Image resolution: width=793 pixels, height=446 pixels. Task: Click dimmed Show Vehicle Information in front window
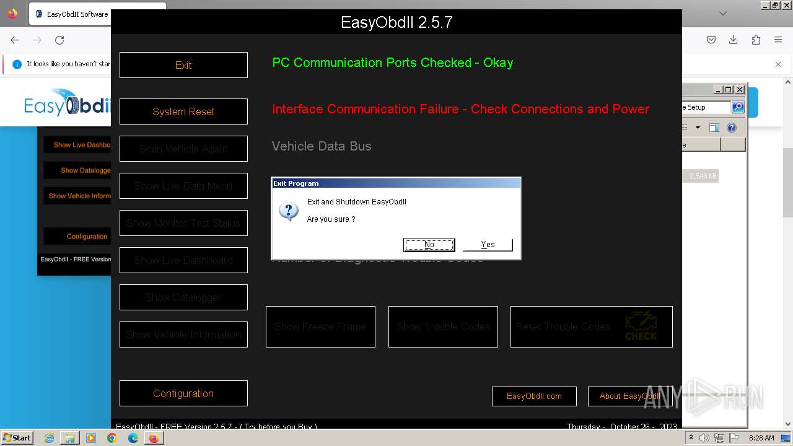point(183,334)
